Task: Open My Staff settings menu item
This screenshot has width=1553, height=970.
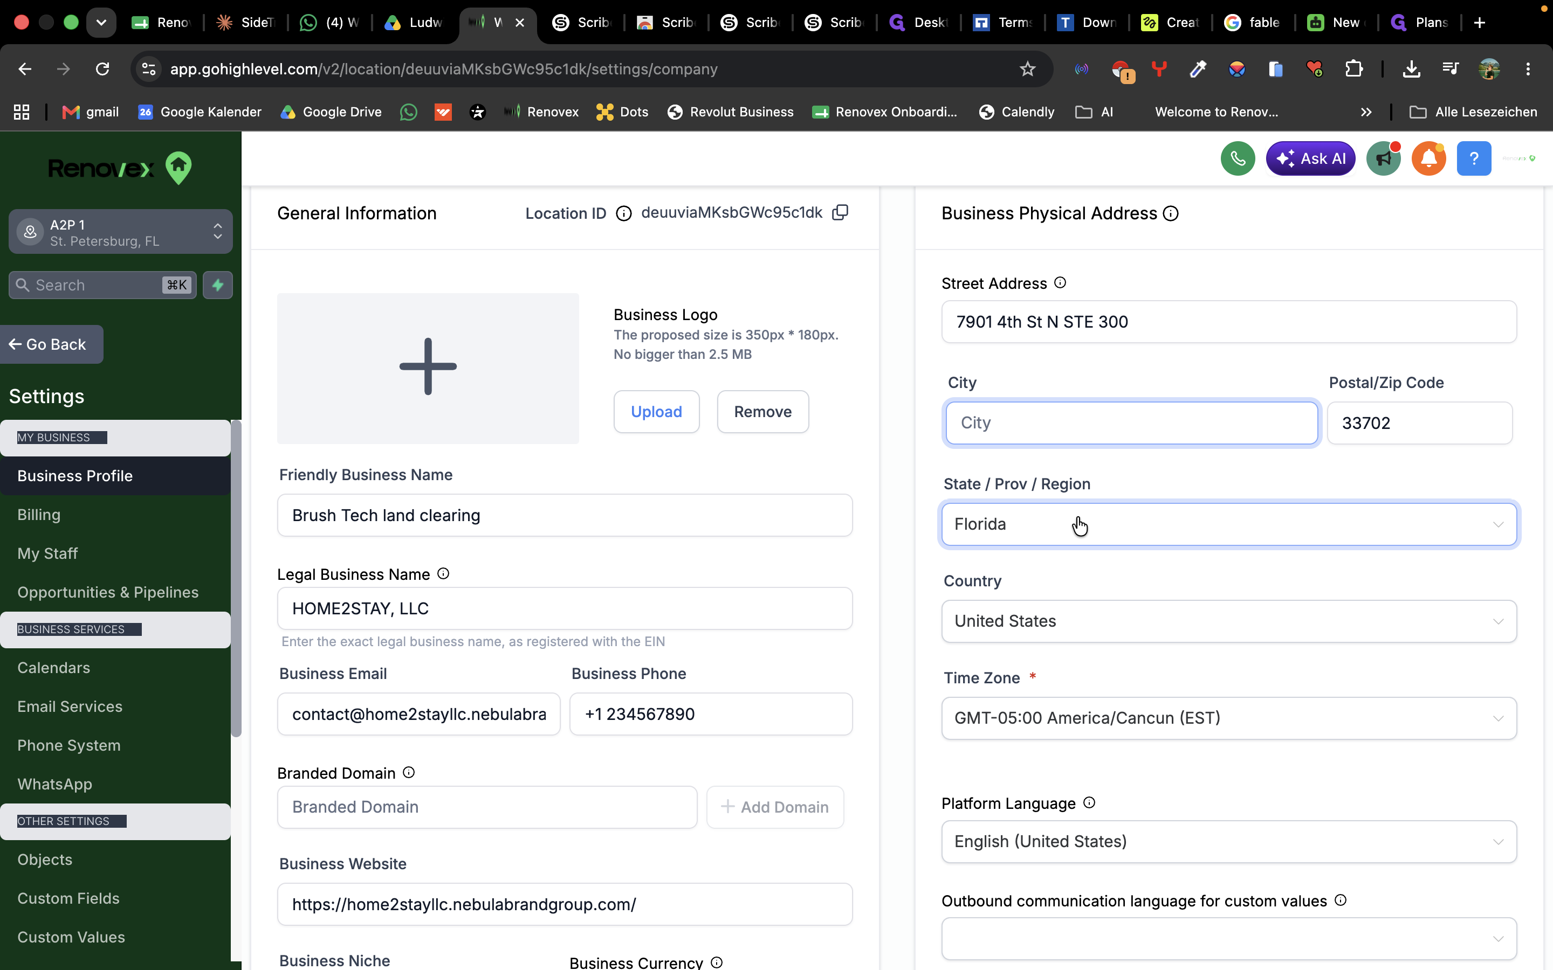Action: tap(47, 553)
